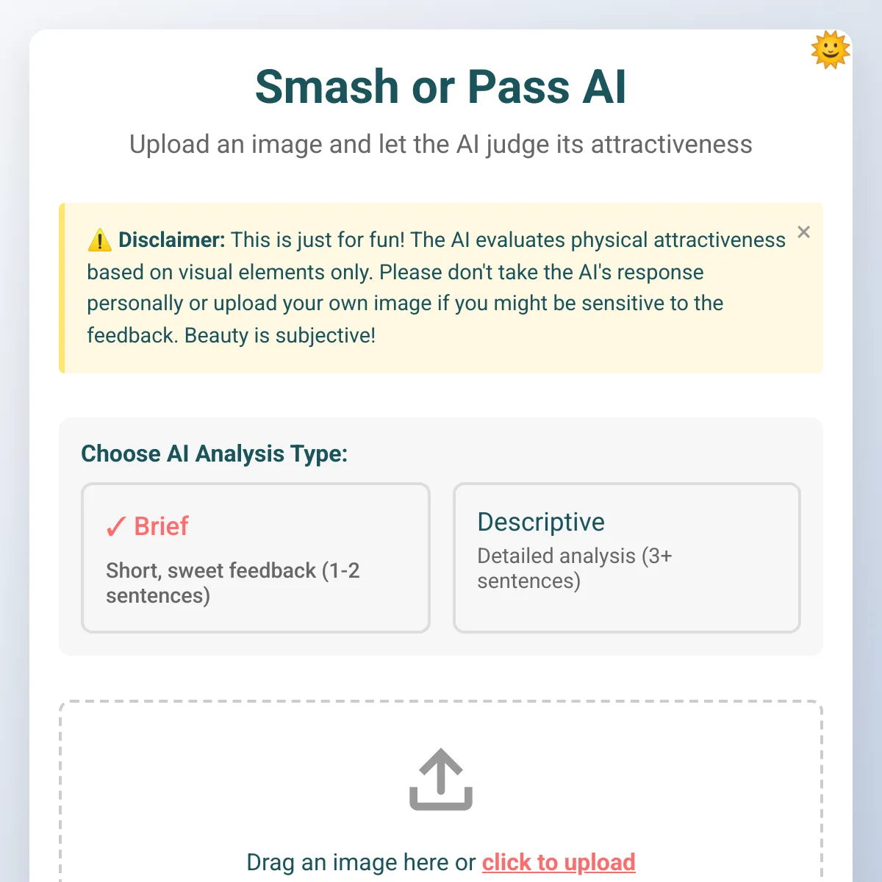Click the "Beauty is subjective!" sentence
This screenshot has height=882, width=882.
(x=280, y=335)
